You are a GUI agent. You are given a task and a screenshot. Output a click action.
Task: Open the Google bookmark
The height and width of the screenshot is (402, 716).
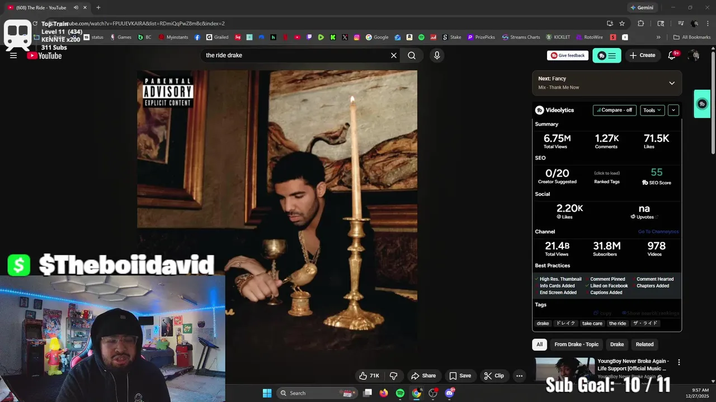[378, 37]
